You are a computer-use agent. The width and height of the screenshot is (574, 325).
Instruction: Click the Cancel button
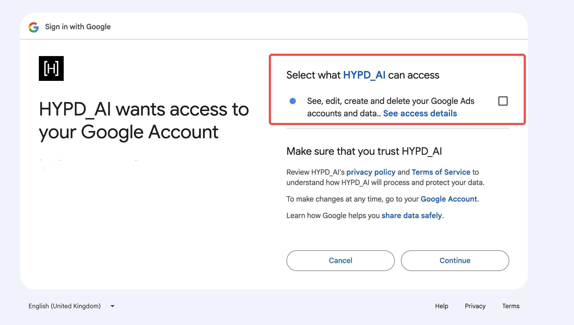pos(341,260)
